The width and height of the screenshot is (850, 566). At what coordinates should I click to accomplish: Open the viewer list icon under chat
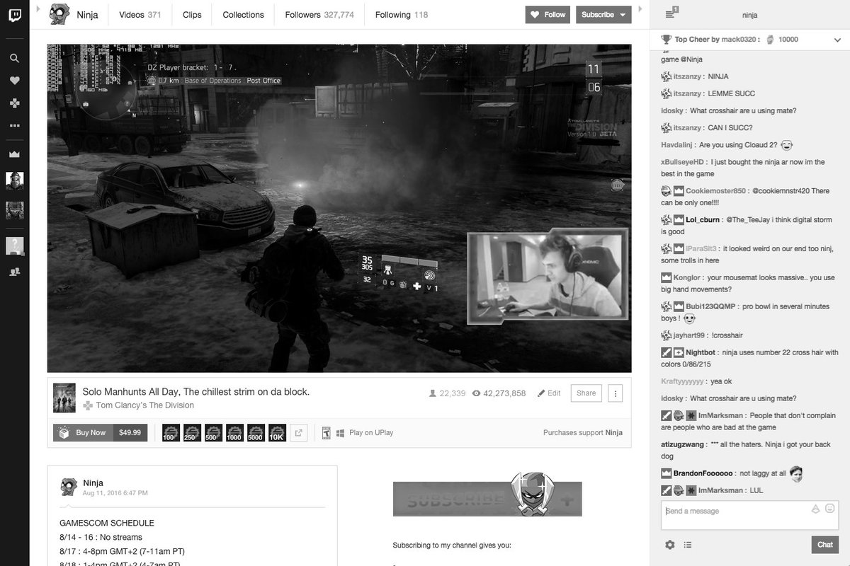(688, 545)
